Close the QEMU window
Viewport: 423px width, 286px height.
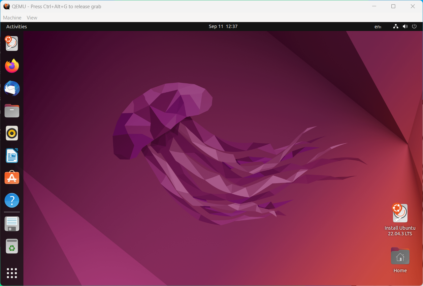click(413, 6)
